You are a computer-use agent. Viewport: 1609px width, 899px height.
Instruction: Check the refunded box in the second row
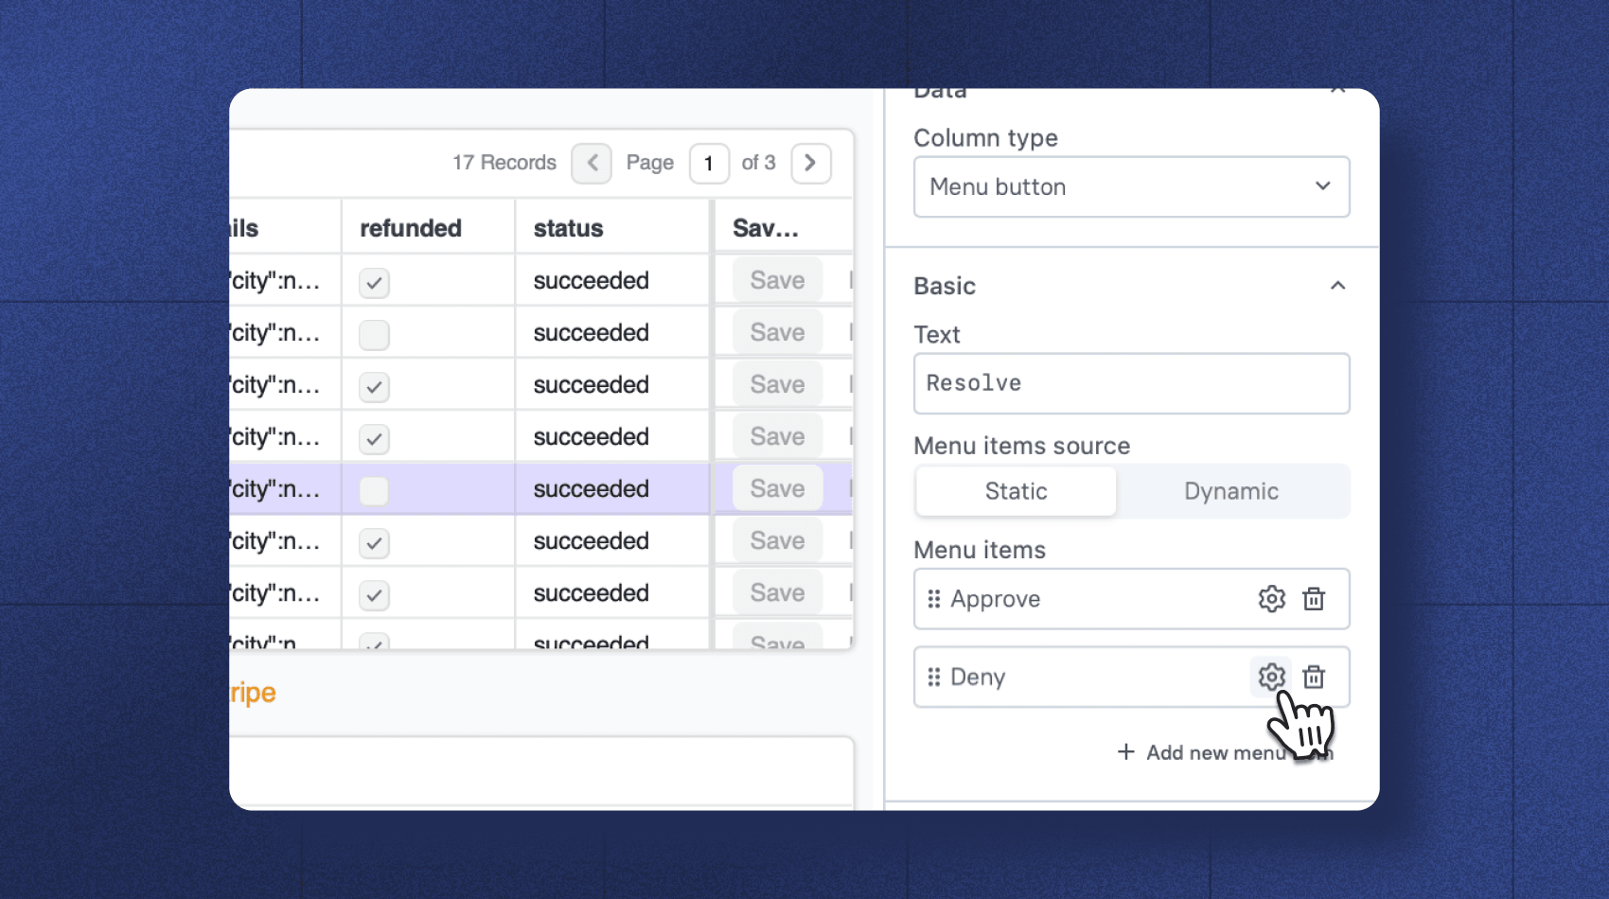(x=374, y=333)
